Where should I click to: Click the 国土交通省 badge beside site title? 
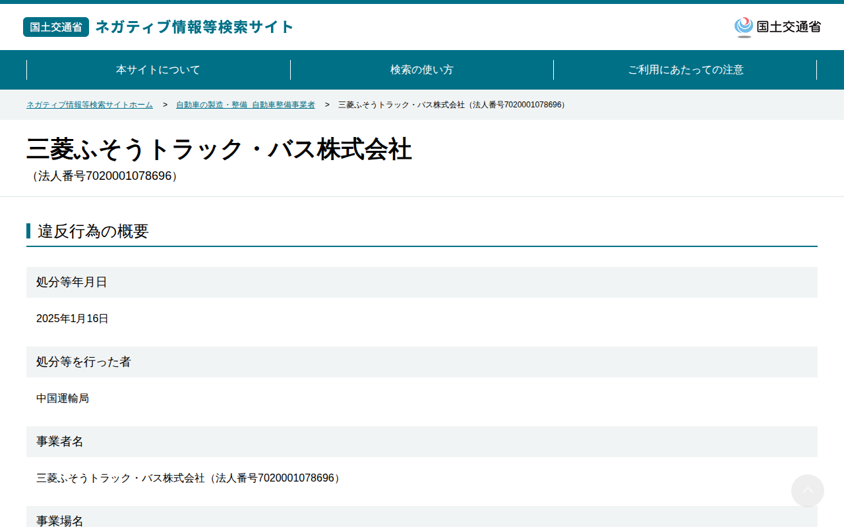tap(56, 27)
